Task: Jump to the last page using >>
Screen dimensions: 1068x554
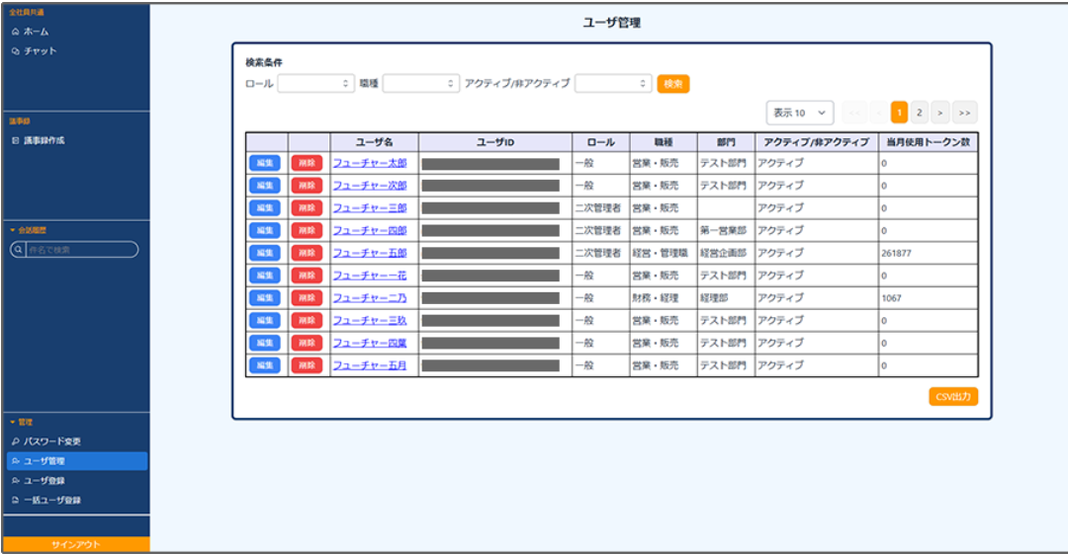Action: 965,113
